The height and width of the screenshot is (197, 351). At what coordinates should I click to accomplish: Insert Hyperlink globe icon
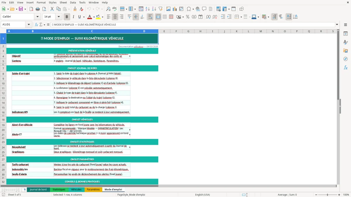click(198, 9)
